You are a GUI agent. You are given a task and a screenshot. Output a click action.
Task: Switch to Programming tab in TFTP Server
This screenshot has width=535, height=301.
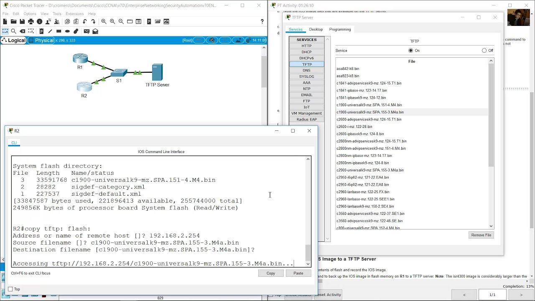340,29
